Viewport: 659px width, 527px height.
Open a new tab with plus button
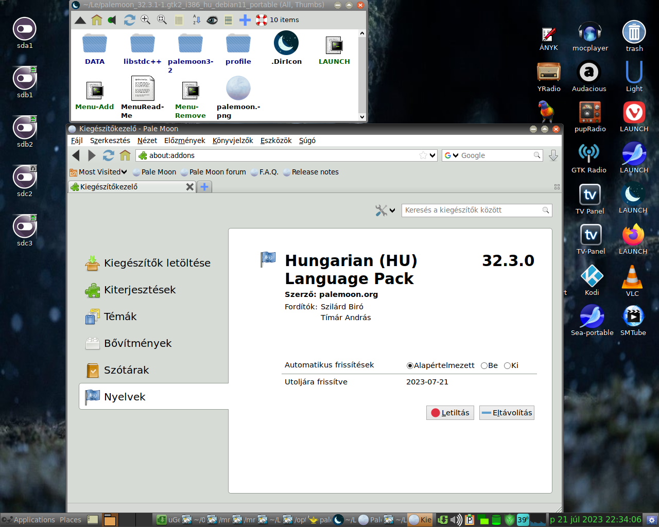pos(204,187)
